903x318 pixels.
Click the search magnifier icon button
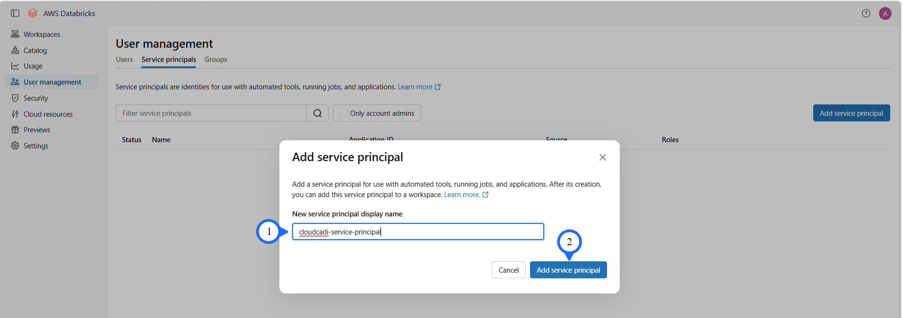pyautogui.click(x=318, y=113)
